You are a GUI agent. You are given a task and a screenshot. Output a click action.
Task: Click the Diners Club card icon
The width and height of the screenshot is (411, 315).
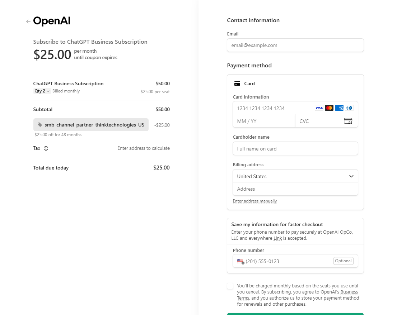[x=349, y=108]
